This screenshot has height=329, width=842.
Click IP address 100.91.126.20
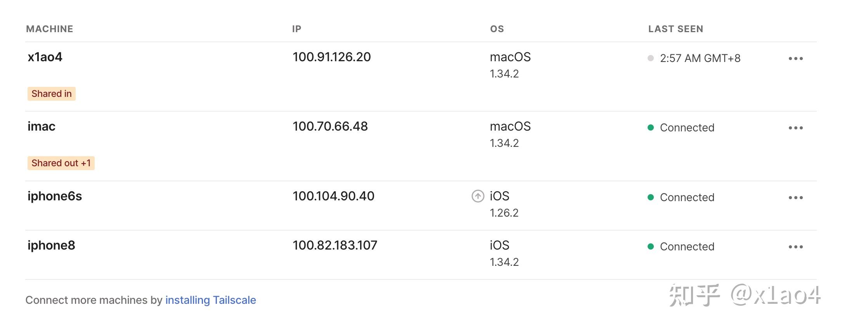pyautogui.click(x=332, y=57)
